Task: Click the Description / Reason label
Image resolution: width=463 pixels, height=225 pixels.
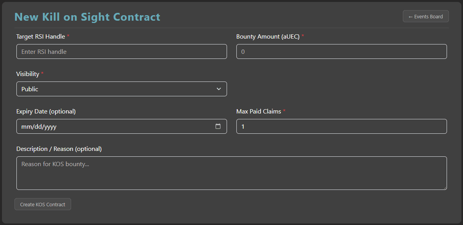Action: (59, 149)
